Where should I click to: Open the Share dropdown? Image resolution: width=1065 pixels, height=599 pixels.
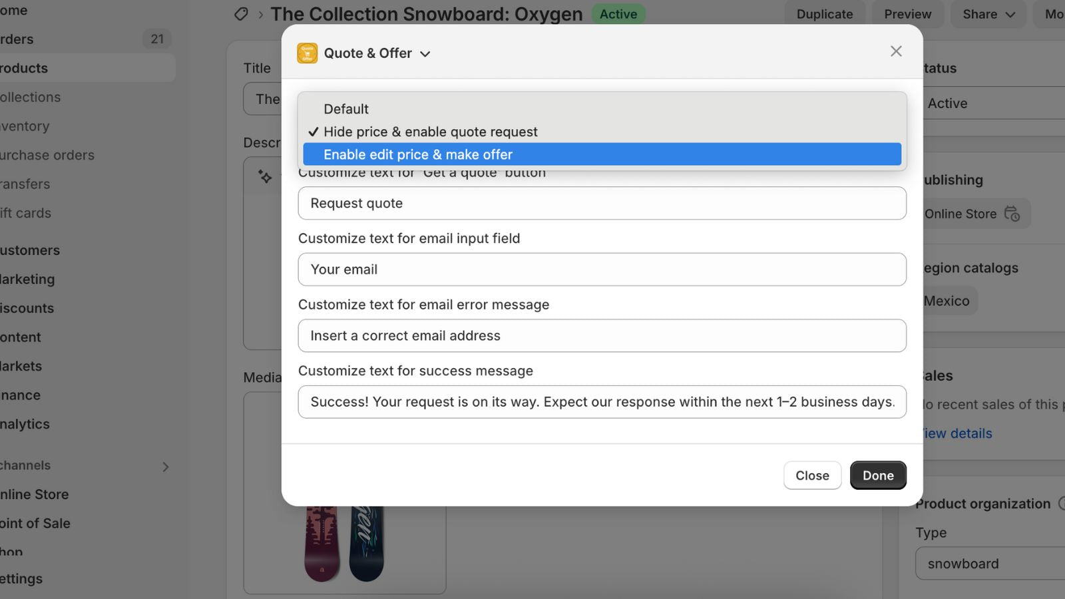tap(988, 14)
